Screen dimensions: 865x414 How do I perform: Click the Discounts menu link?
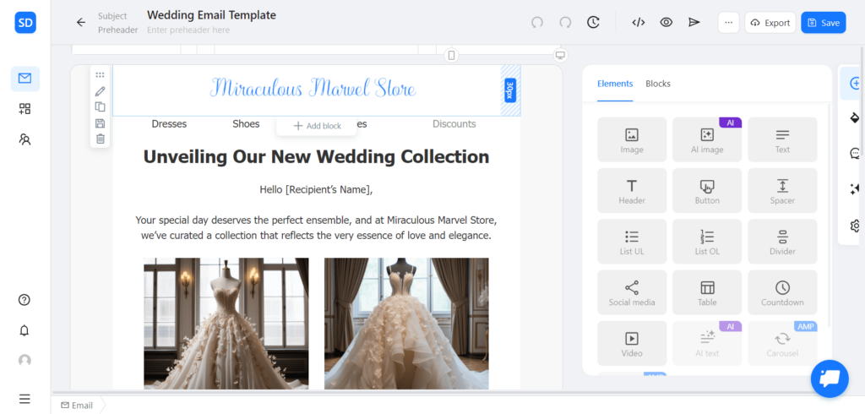[454, 123]
